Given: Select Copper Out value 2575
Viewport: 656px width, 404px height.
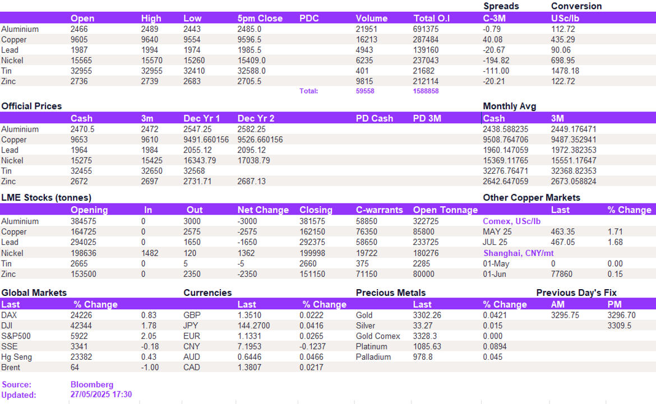Looking at the screenshot, I should click(x=192, y=232).
